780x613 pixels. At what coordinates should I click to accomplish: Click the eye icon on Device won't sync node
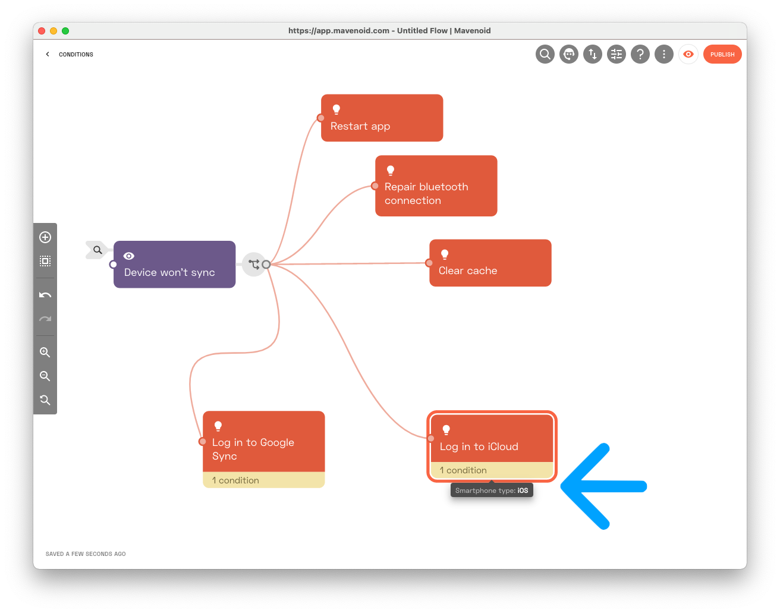click(x=129, y=256)
